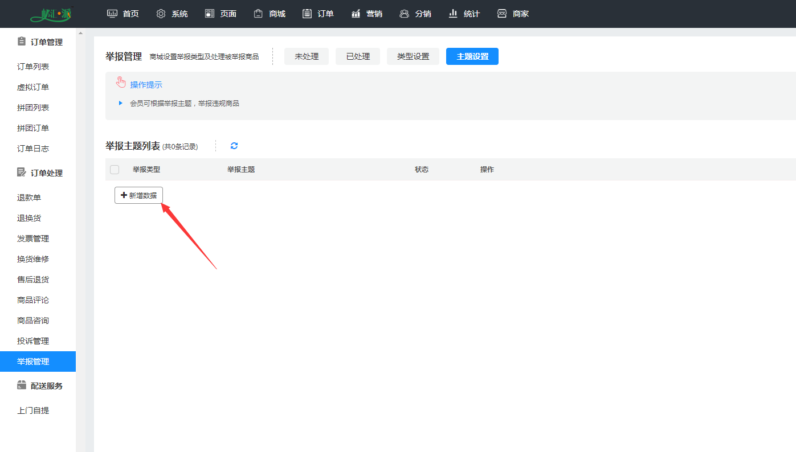796x452 pixels.
Task: Toggle the select-all checkbox in table header
Action: (115, 170)
